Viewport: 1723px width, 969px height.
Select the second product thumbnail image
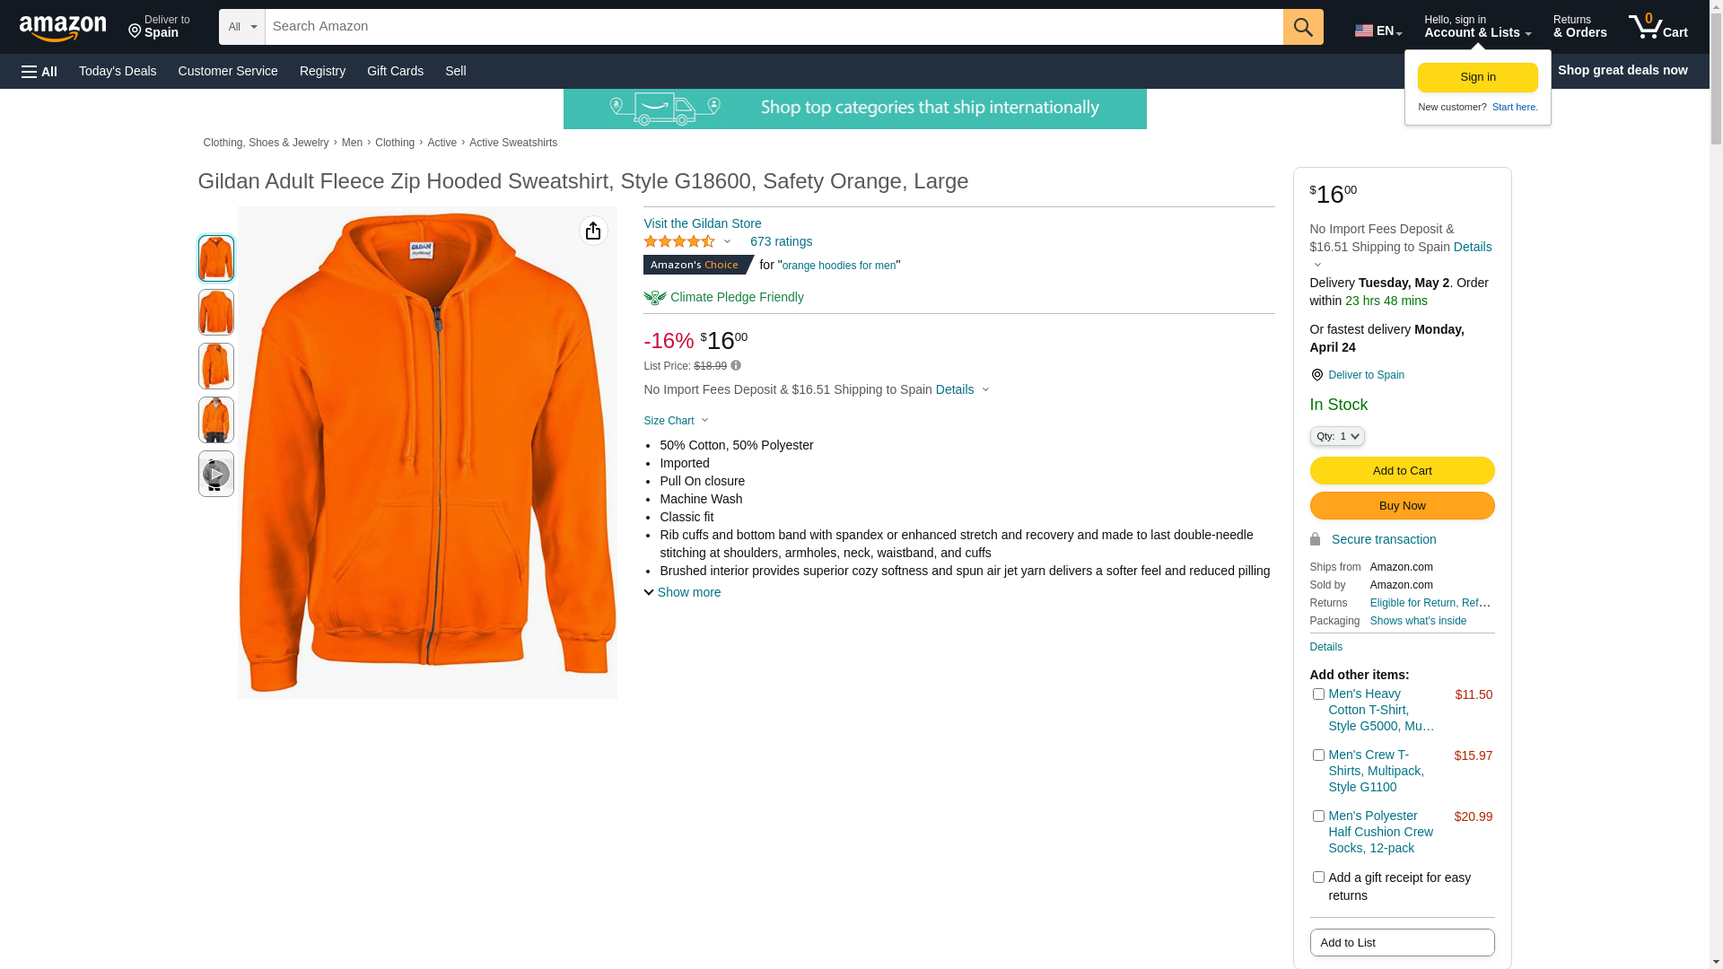pos(215,312)
